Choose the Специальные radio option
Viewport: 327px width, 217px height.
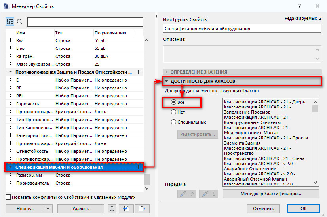[173, 122]
